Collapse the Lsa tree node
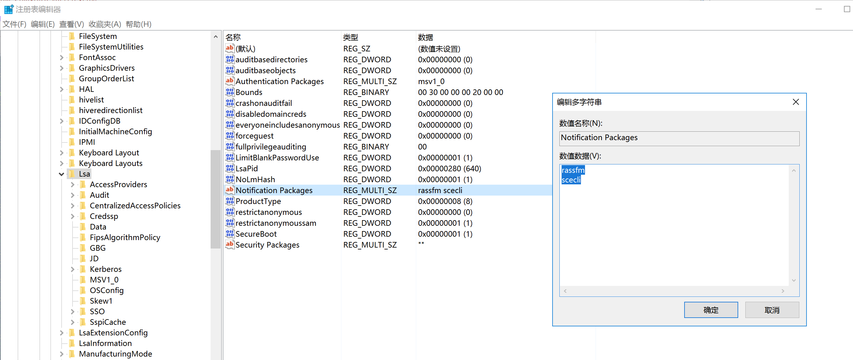Screen dimensions: 853x360 click(61, 174)
